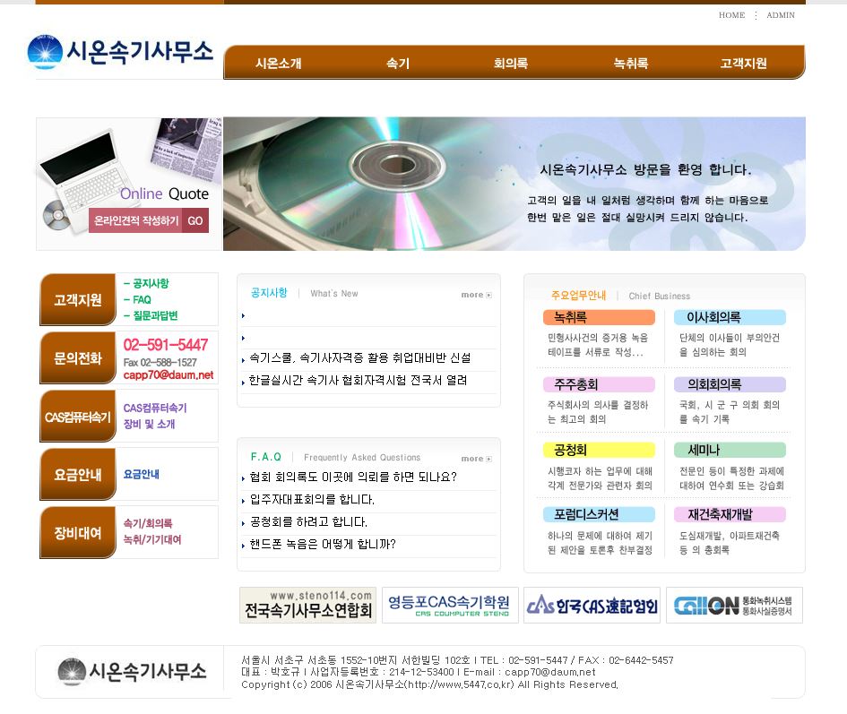
Task: Click the 공지사항 panel heading
Action: [x=269, y=293]
